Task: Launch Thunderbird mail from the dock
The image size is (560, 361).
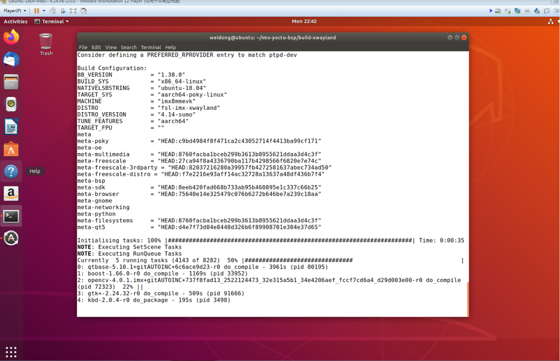Action: 11,59
